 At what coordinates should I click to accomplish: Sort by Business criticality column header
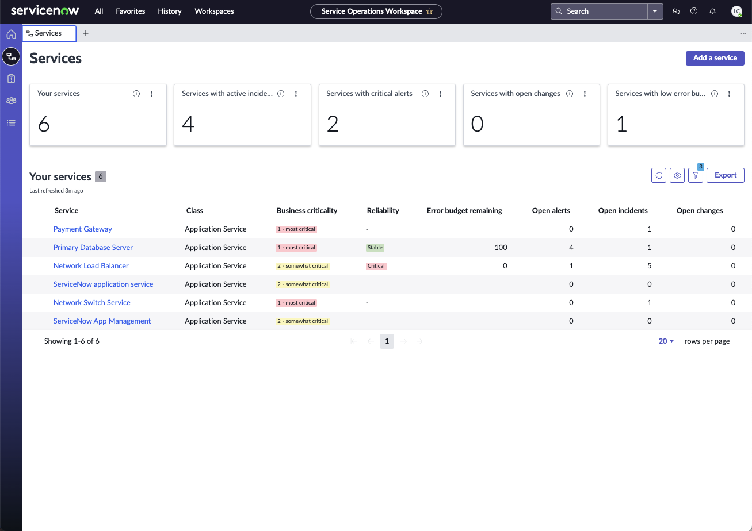click(x=307, y=210)
